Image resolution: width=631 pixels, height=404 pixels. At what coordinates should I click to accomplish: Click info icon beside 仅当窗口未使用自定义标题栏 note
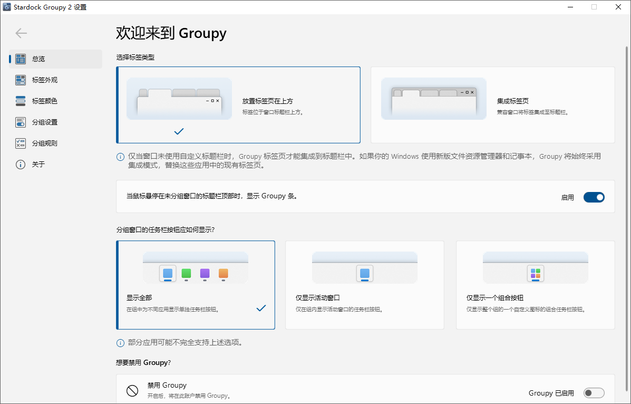[x=120, y=157]
